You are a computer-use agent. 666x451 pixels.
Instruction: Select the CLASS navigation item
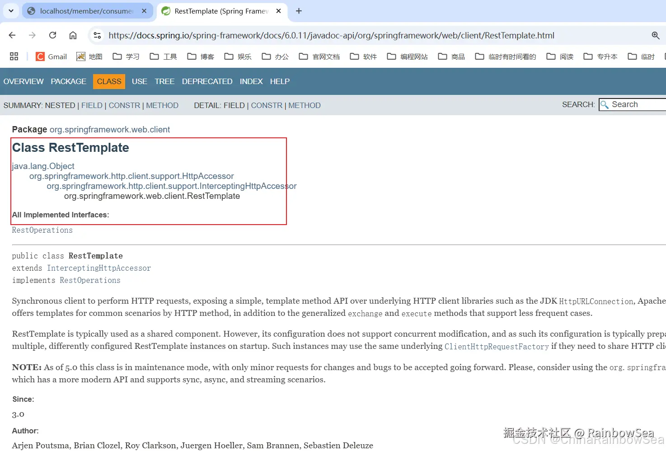click(x=109, y=81)
